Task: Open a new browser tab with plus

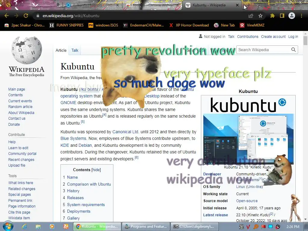Action: (x=248, y=5)
